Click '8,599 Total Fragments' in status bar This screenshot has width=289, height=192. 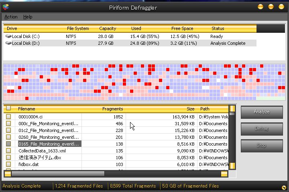click(x=133, y=186)
